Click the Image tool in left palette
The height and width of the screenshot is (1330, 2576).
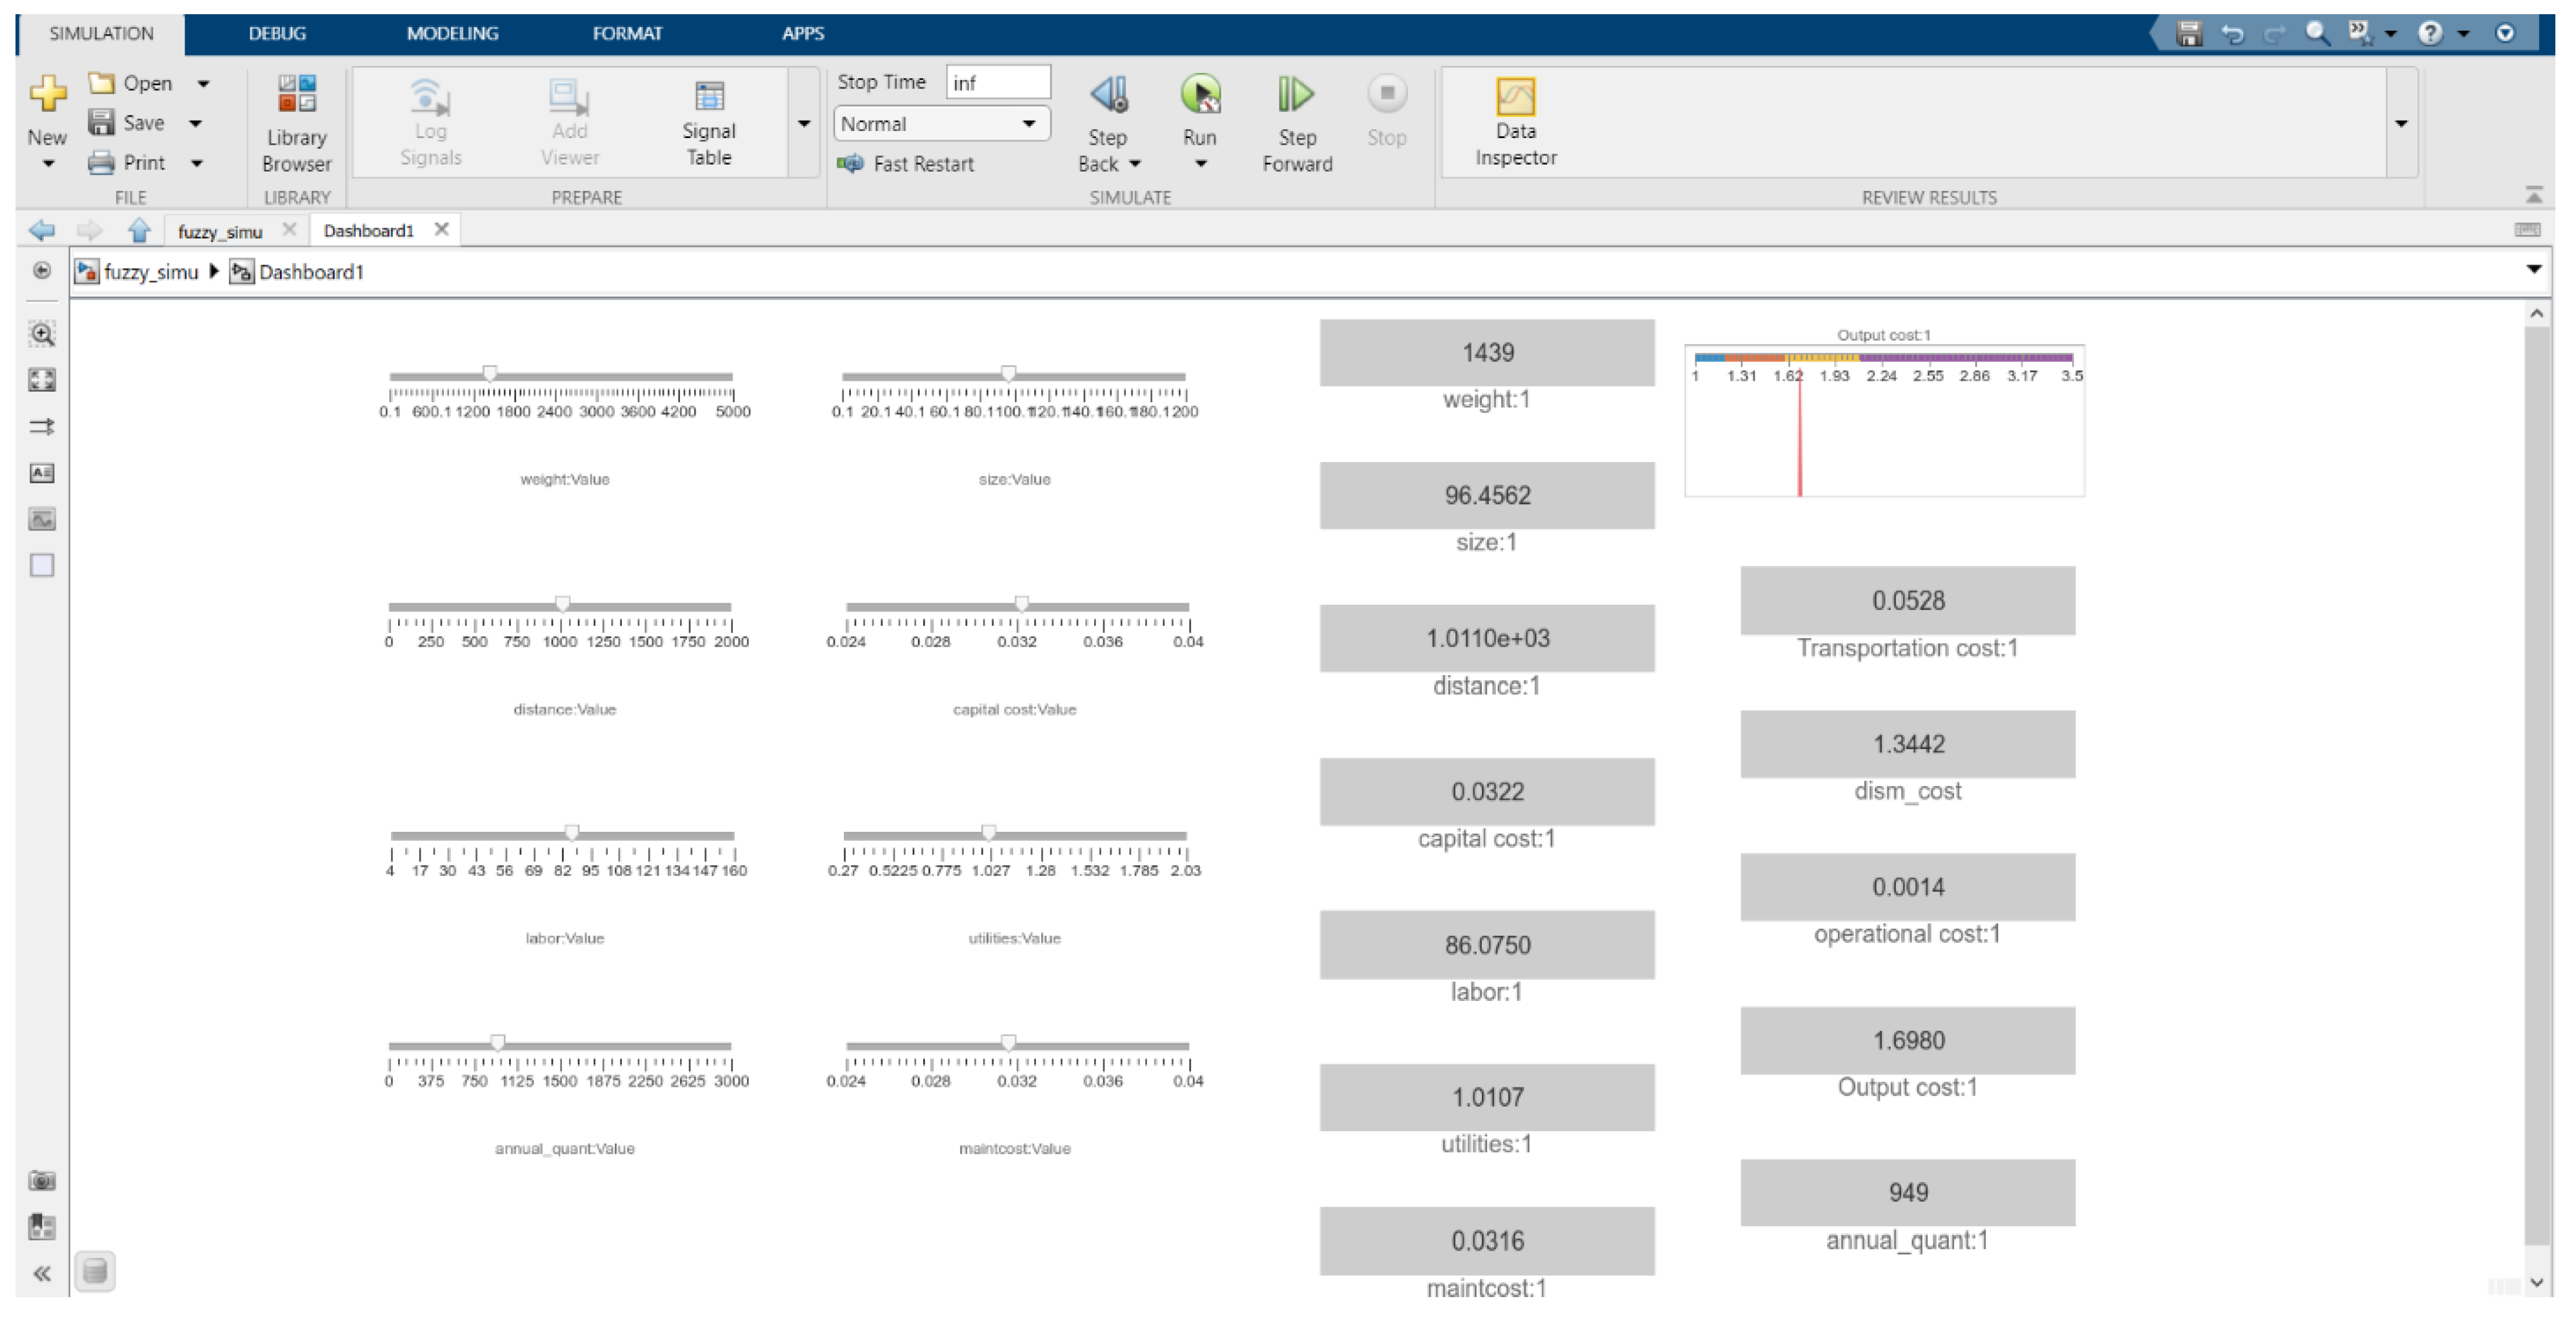(x=42, y=519)
